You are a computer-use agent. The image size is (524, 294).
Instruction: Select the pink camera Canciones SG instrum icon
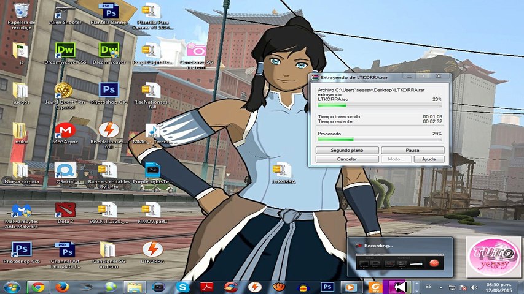pyautogui.click(x=196, y=55)
